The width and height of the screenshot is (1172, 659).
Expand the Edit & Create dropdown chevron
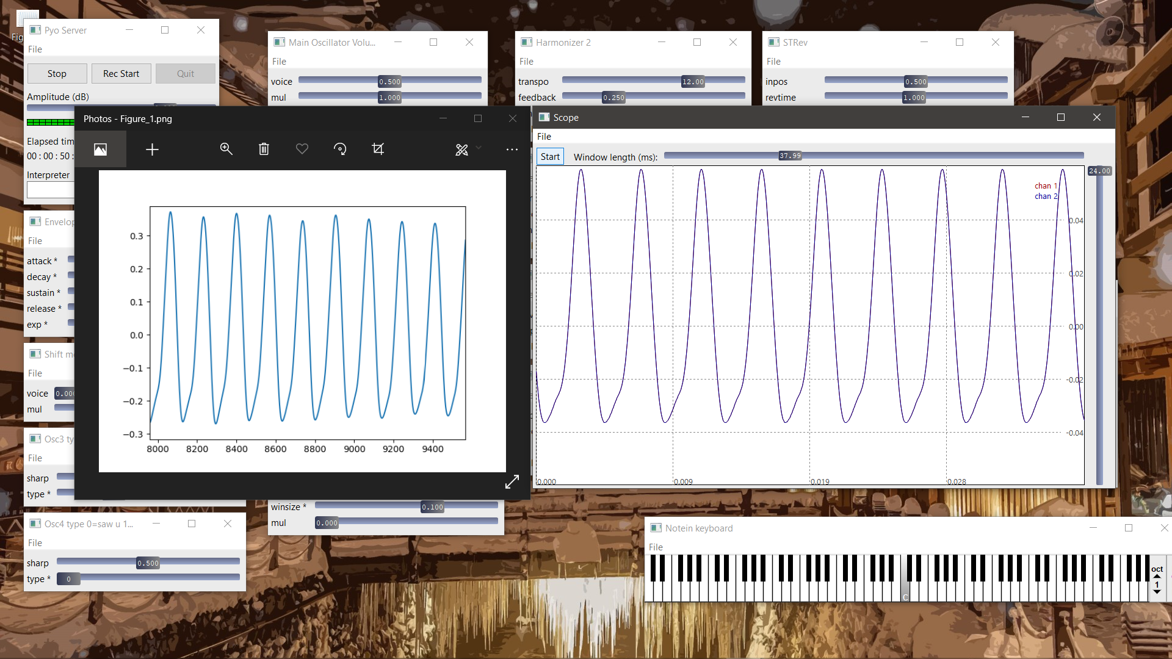[x=479, y=148]
